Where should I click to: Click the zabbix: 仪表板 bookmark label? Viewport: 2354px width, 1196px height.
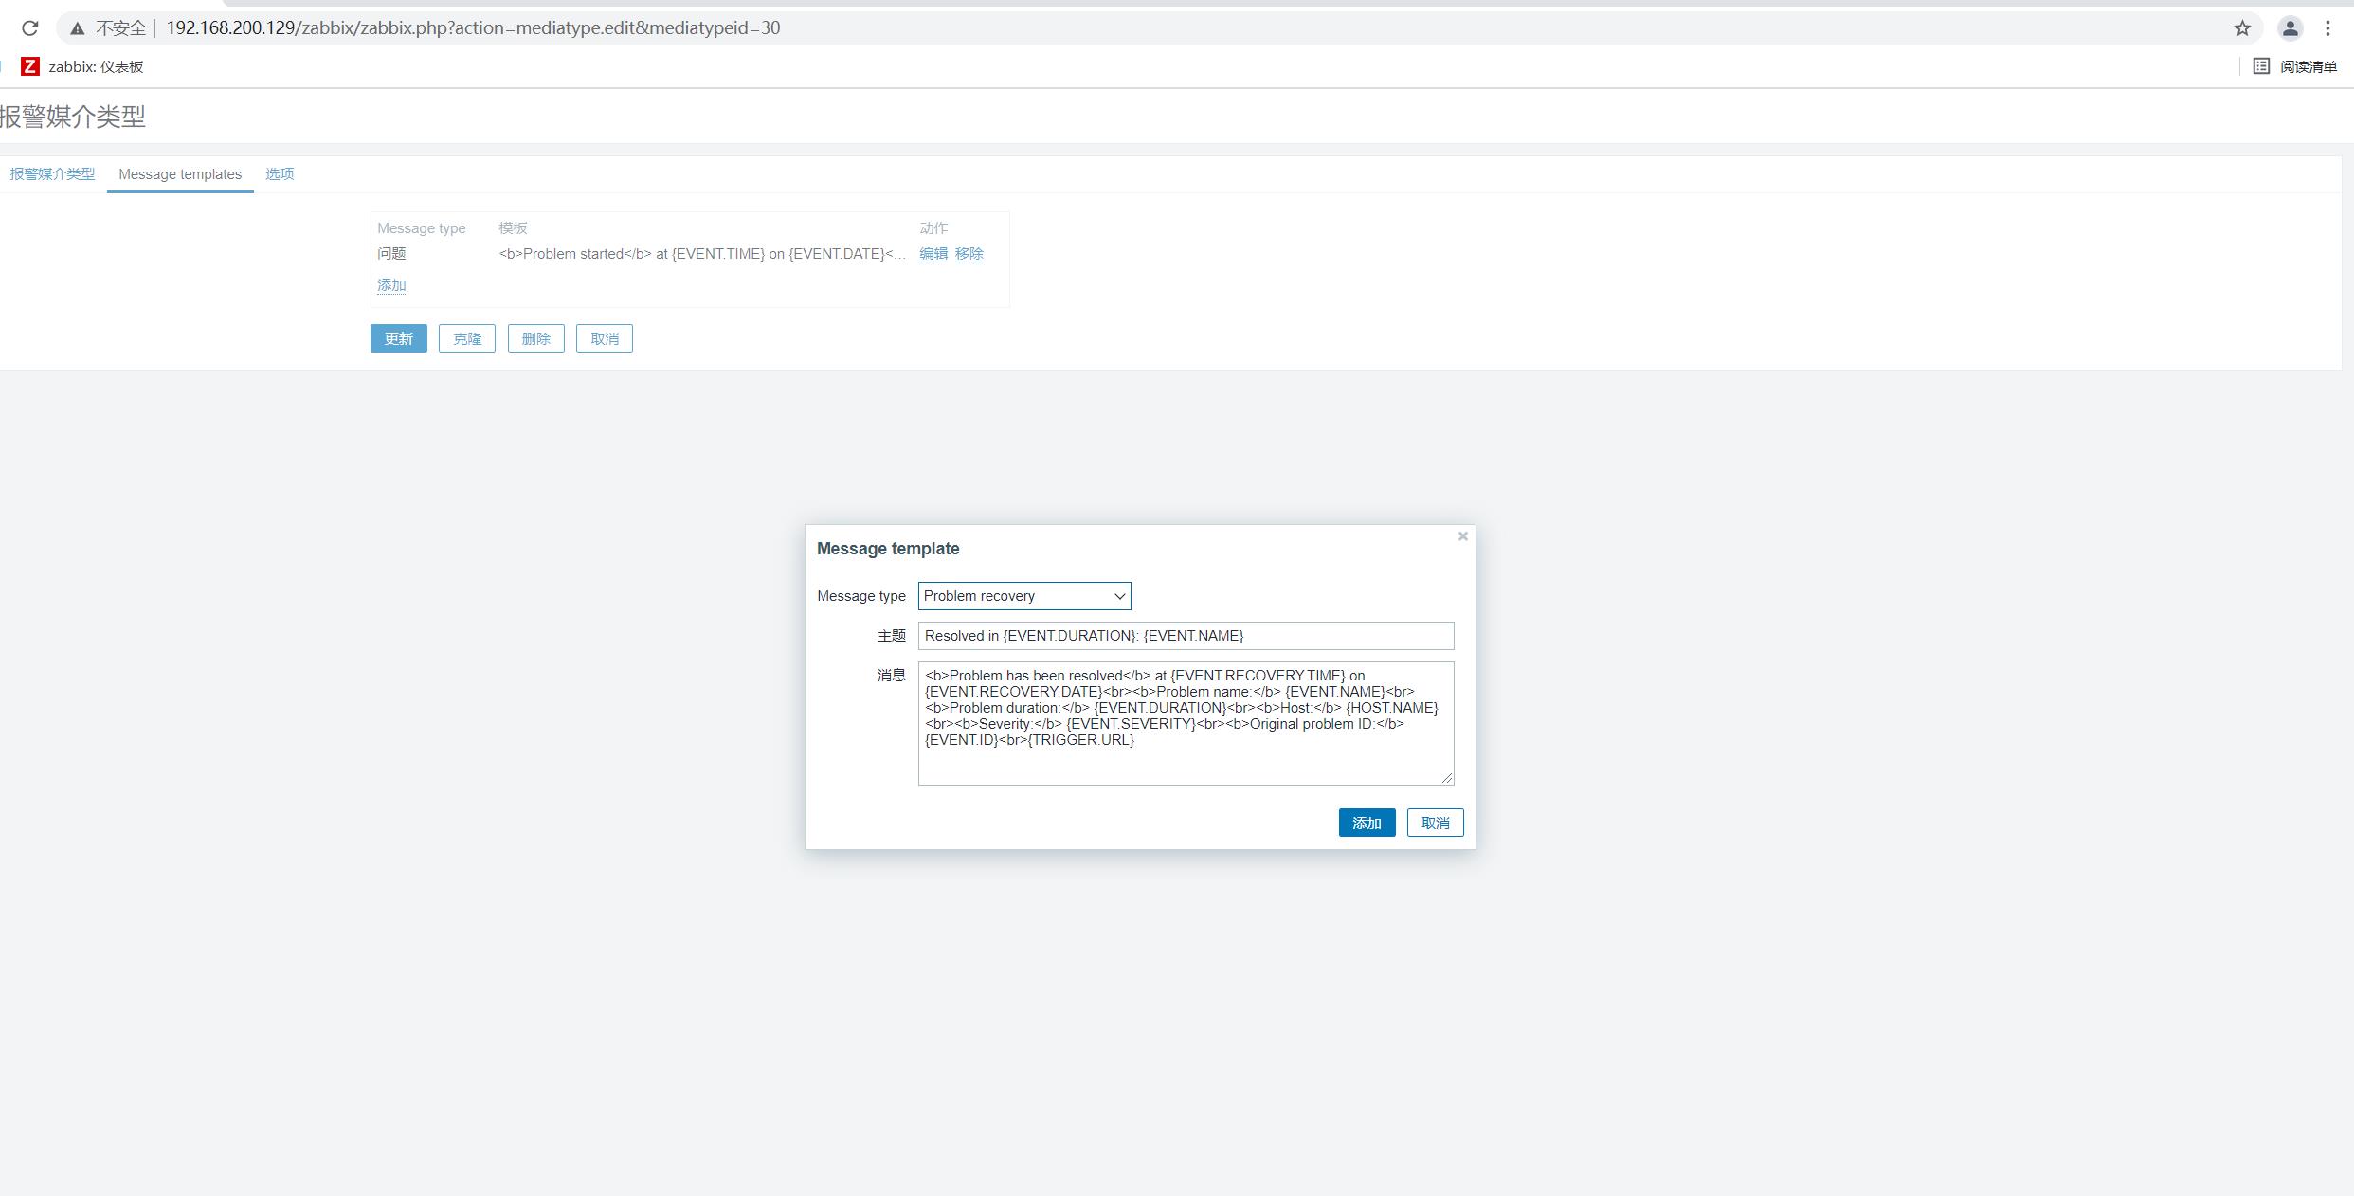click(96, 66)
